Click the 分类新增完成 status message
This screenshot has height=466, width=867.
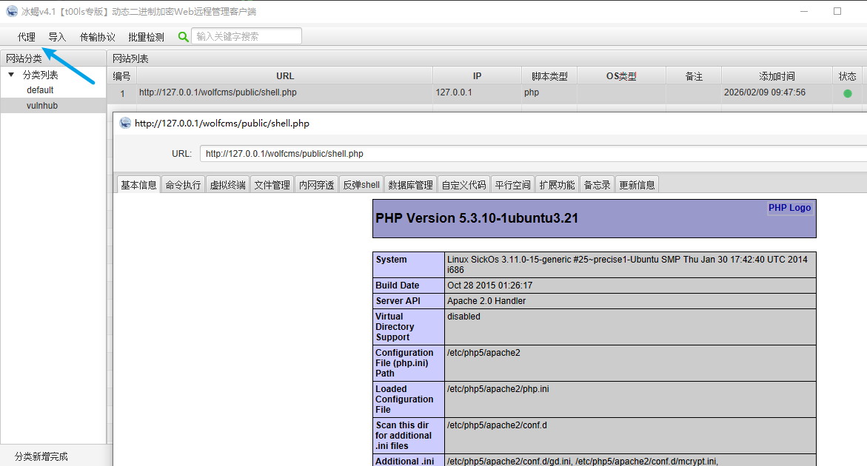point(41,456)
